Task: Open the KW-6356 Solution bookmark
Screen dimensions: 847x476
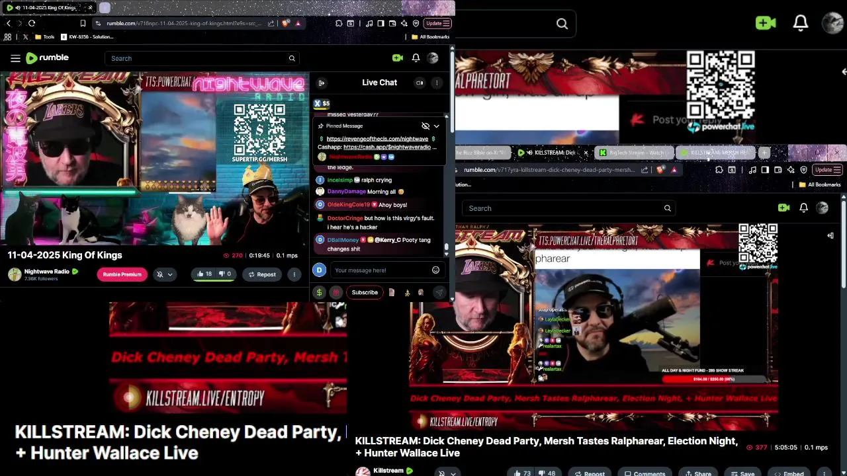Action: [87, 37]
